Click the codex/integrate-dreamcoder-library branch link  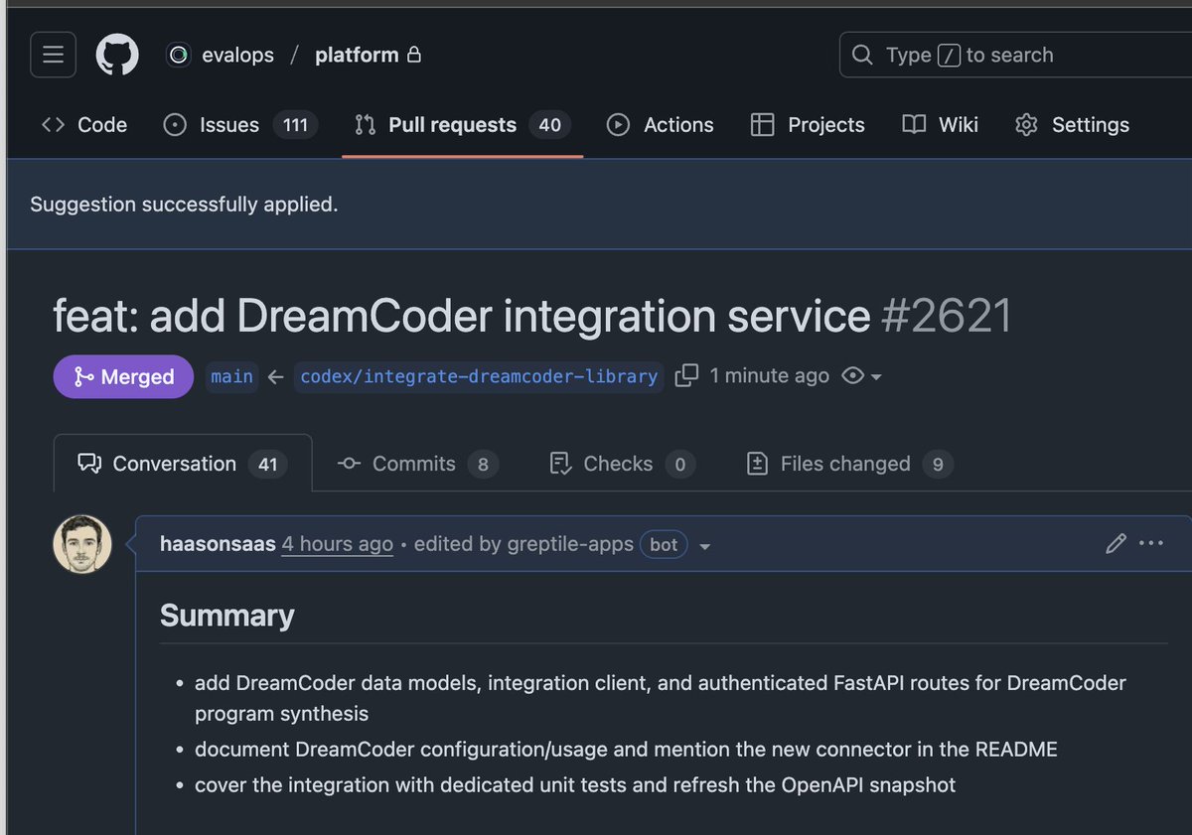click(x=479, y=376)
